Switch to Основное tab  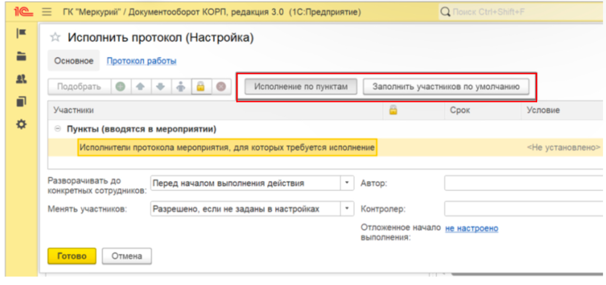click(x=74, y=61)
